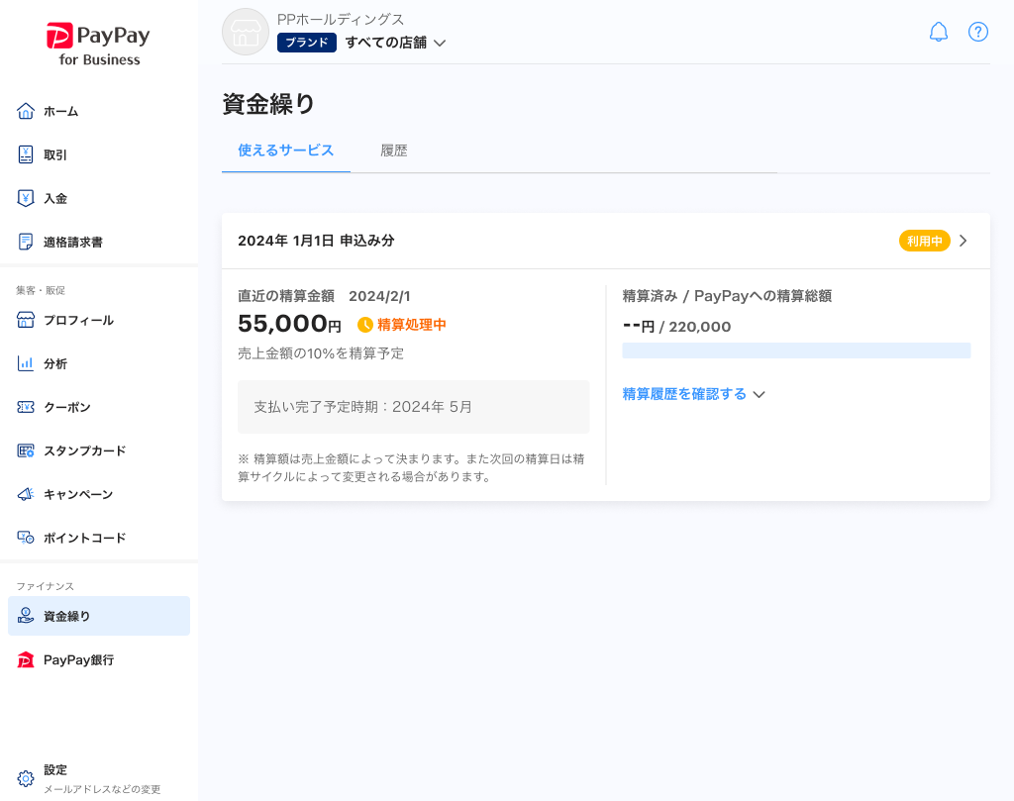Open the ホーム menu item

(99, 111)
